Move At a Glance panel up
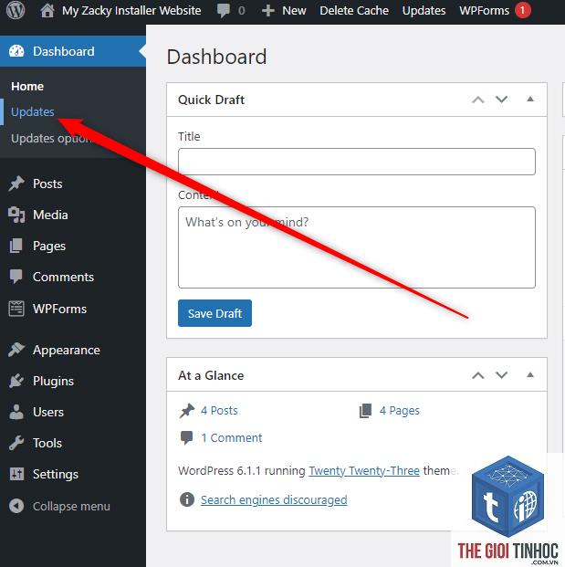The height and width of the screenshot is (567, 565). [x=478, y=375]
